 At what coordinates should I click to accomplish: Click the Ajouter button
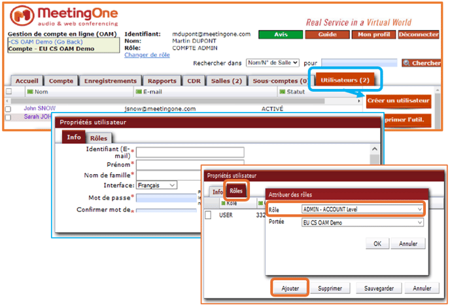pyautogui.click(x=290, y=288)
